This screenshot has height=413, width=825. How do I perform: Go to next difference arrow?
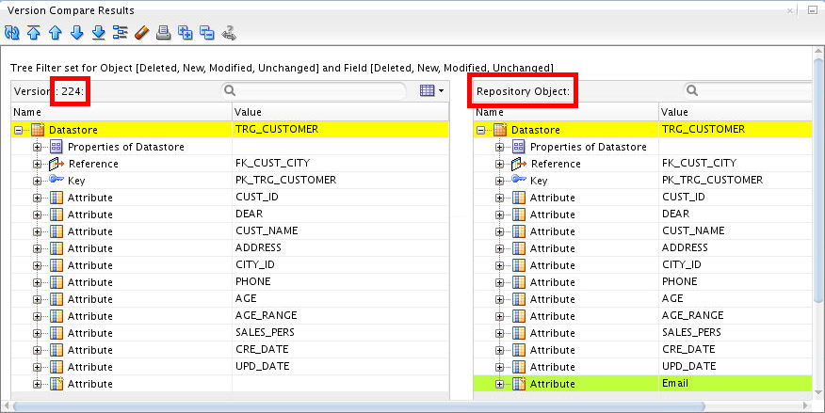point(77,33)
